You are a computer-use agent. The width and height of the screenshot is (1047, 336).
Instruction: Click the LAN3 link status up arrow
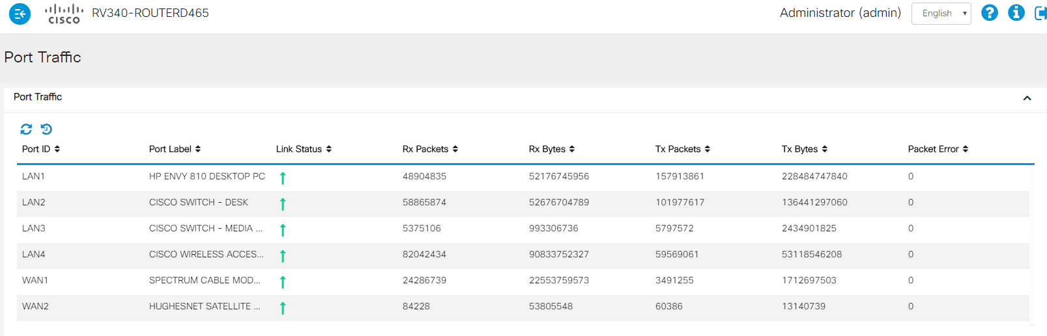click(x=283, y=229)
